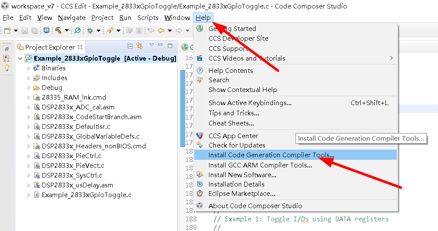Viewport: 438px width, 231px height.
Task: Select DSP2833x_GlobalVariableDefs.c file
Action: coord(90,136)
